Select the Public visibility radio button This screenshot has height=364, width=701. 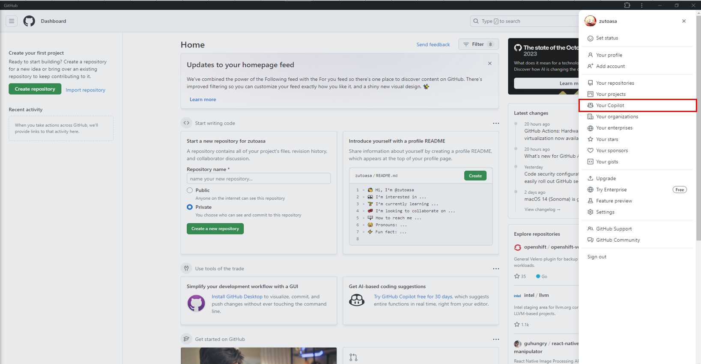tap(190, 190)
